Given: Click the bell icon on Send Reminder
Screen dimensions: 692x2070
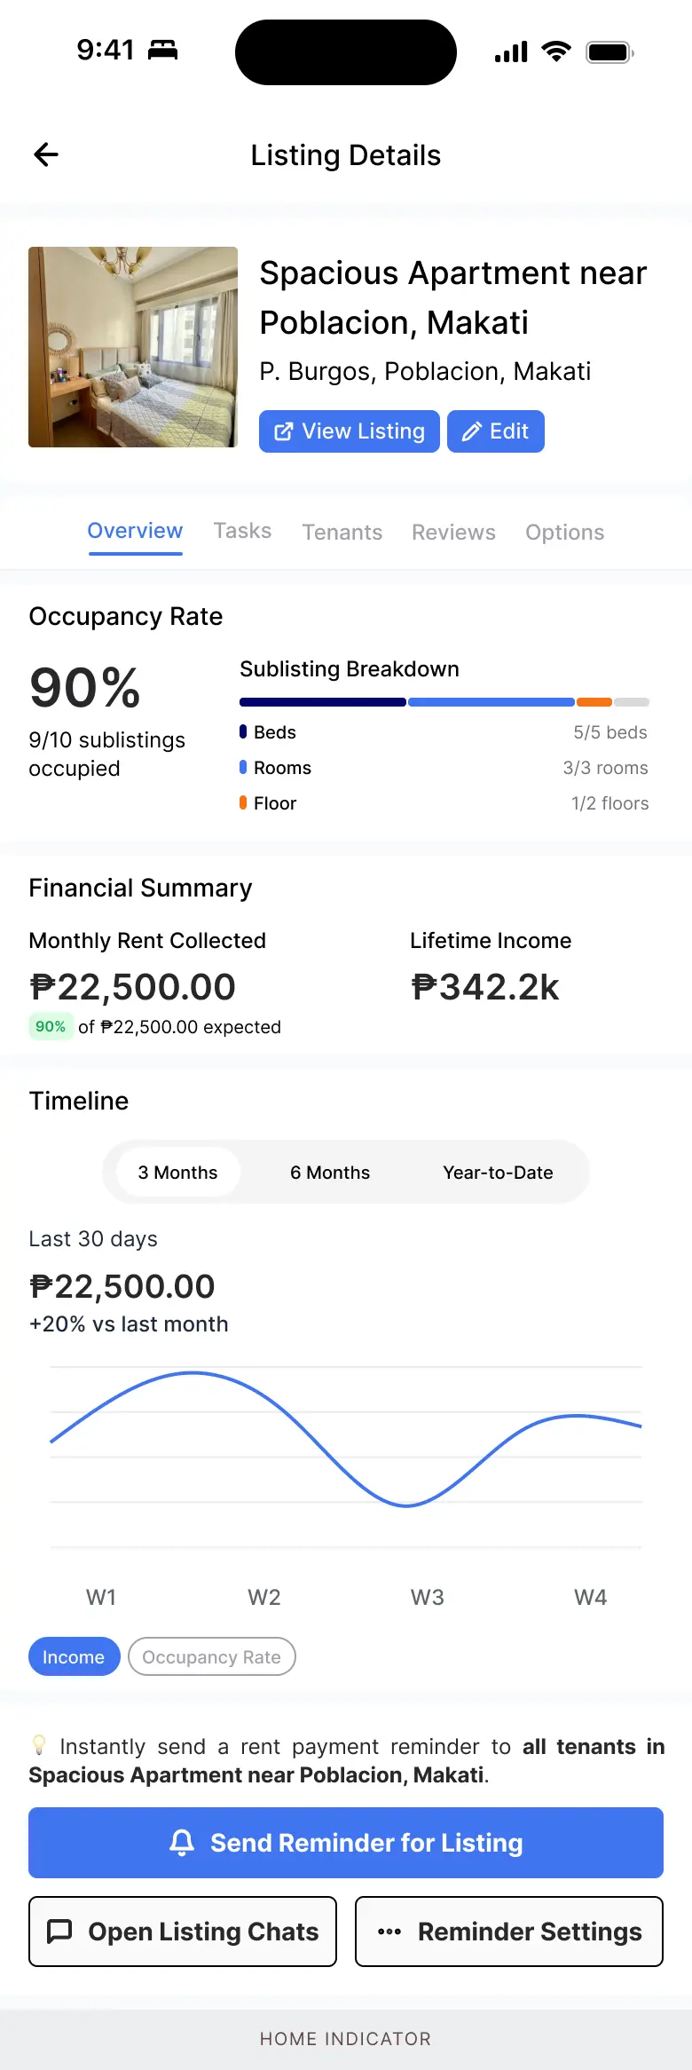Looking at the screenshot, I should point(182,1843).
